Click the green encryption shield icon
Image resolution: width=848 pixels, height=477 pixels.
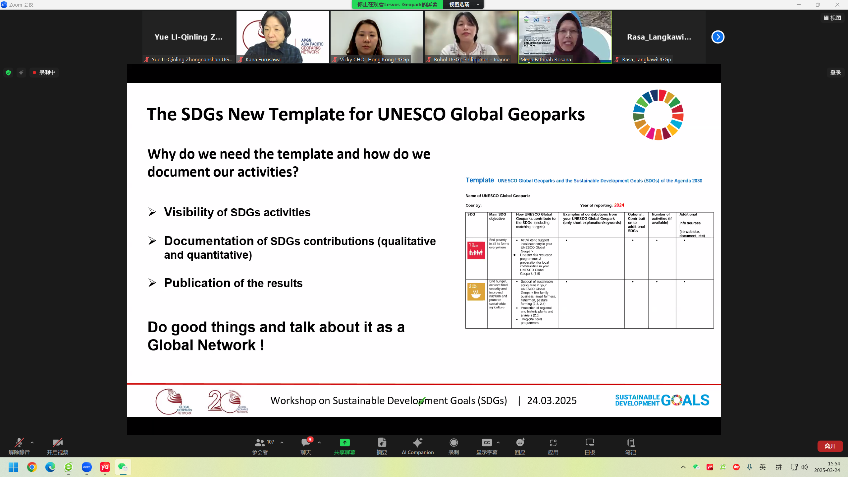pyautogui.click(x=8, y=72)
